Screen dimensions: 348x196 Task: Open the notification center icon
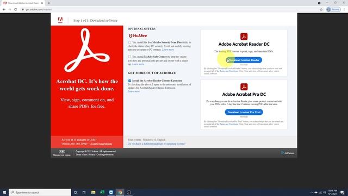[x=342, y=192]
